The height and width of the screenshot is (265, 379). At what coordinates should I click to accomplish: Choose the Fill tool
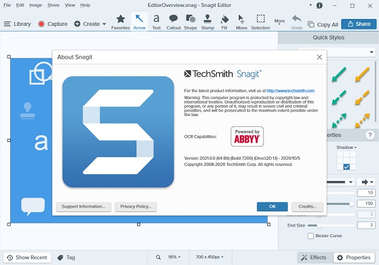(x=224, y=21)
